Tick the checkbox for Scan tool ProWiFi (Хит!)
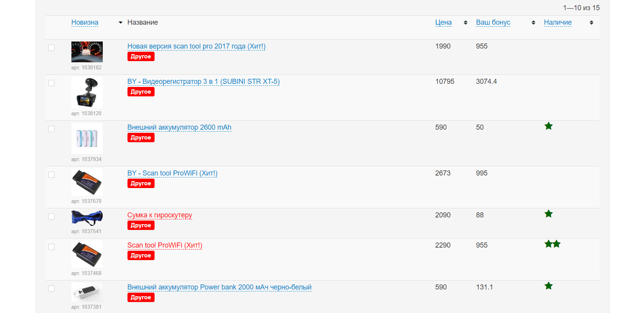The height and width of the screenshot is (313, 639). 51,247
